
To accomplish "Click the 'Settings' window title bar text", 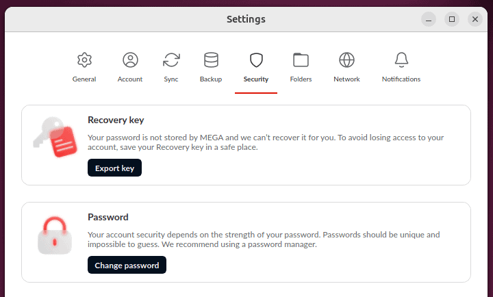I will point(246,19).
